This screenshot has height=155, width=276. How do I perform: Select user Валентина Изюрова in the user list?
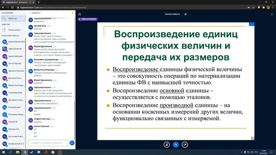pos(13,85)
